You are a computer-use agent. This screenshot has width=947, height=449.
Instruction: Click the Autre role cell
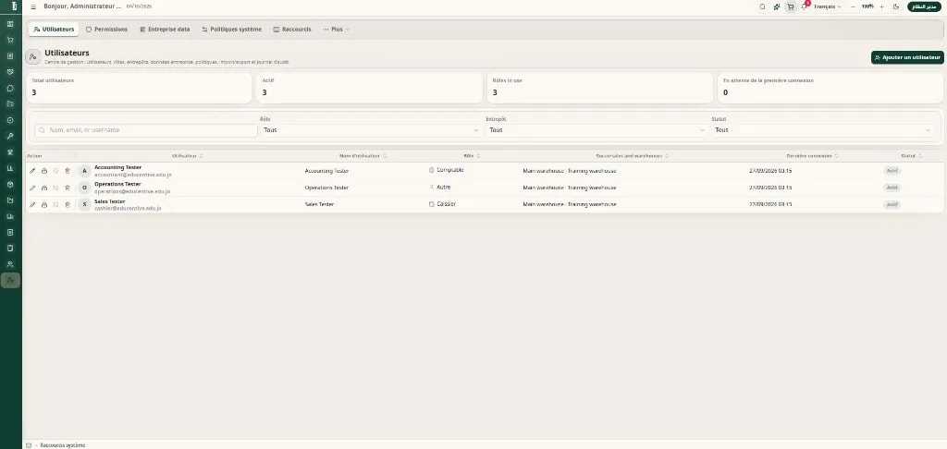pyautogui.click(x=439, y=187)
